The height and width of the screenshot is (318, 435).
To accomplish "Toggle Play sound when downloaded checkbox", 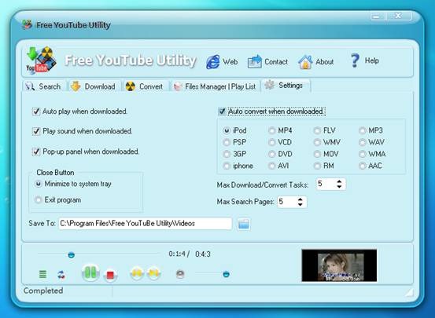I will [36, 131].
